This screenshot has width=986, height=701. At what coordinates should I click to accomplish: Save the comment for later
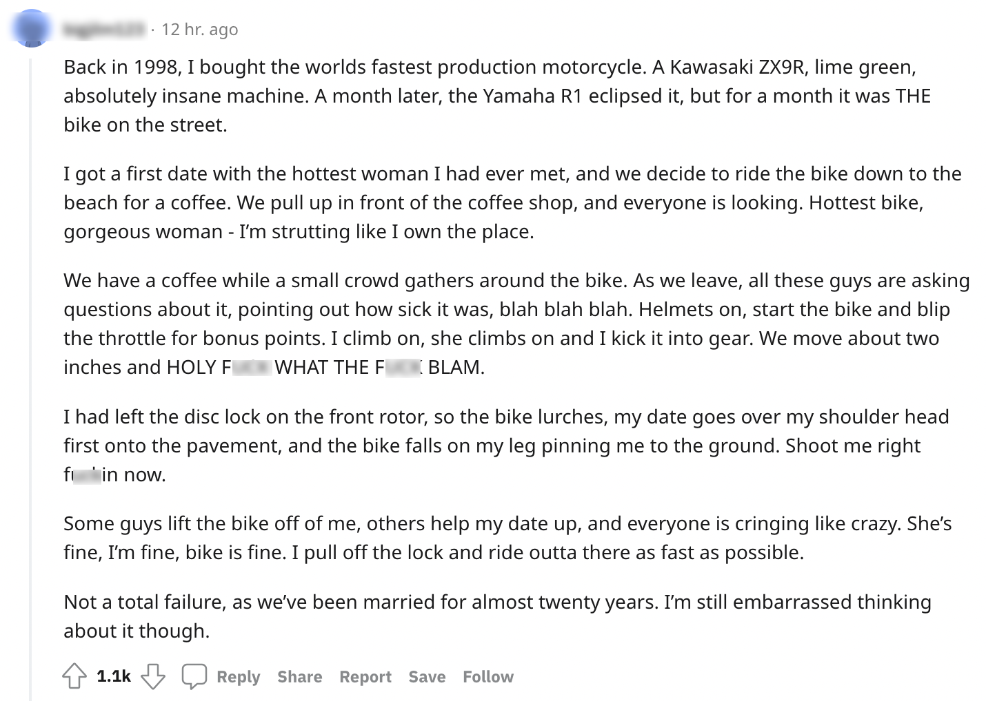click(x=426, y=677)
